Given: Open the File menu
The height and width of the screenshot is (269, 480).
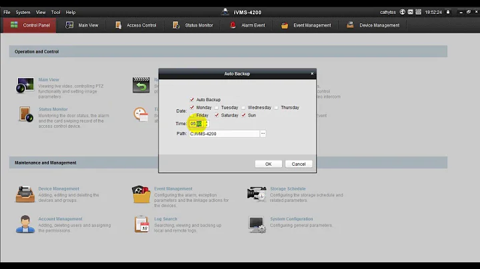Looking at the screenshot, I should pyautogui.click(x=7, y=12).
